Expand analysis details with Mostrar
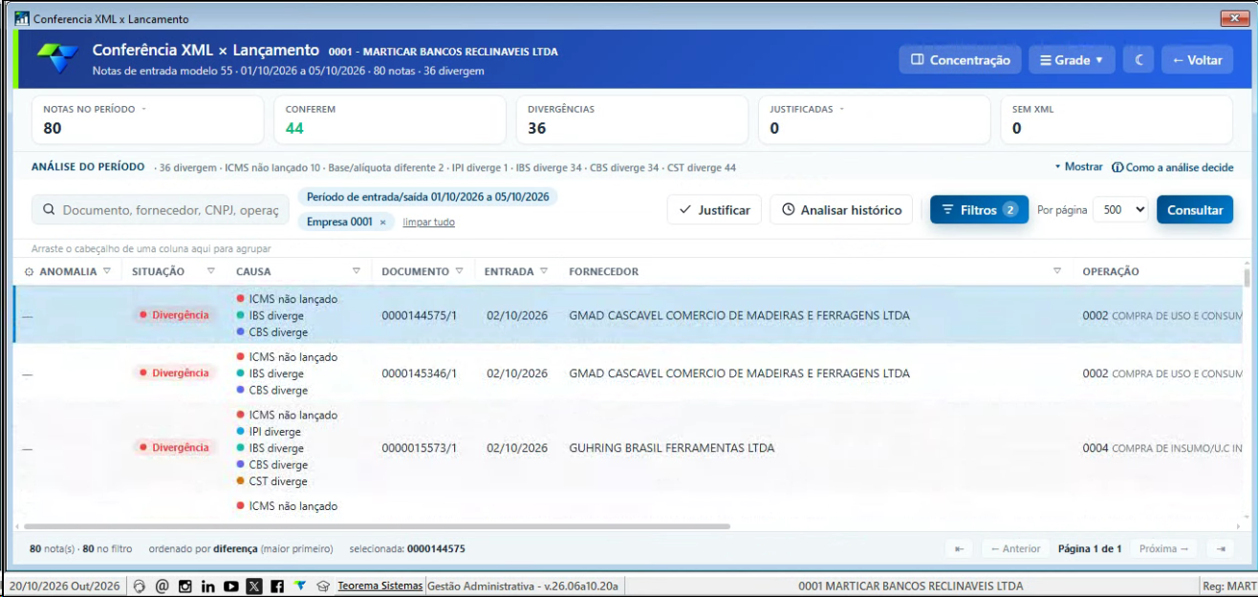This screenshot has height=597, width=1258. pos(1078,167)
